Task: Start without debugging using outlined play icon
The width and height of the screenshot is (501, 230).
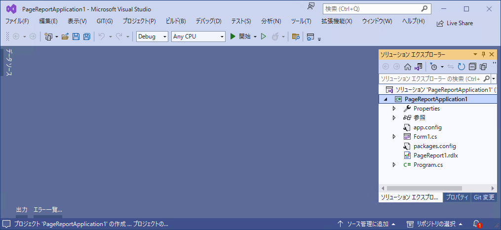Action: coord(264,37)
